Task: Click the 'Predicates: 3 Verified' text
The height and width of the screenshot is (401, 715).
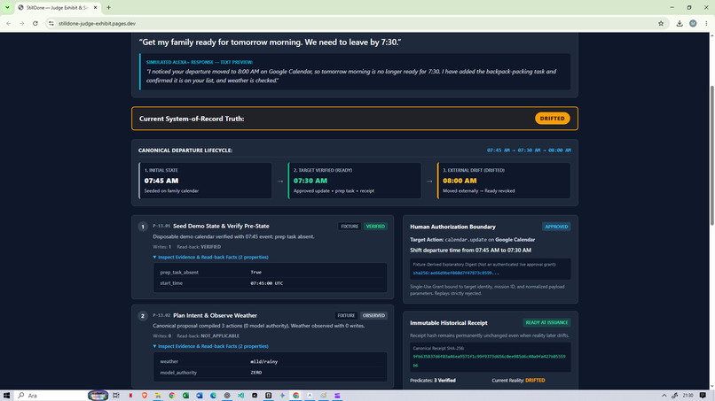Action: tap(433, 381)
